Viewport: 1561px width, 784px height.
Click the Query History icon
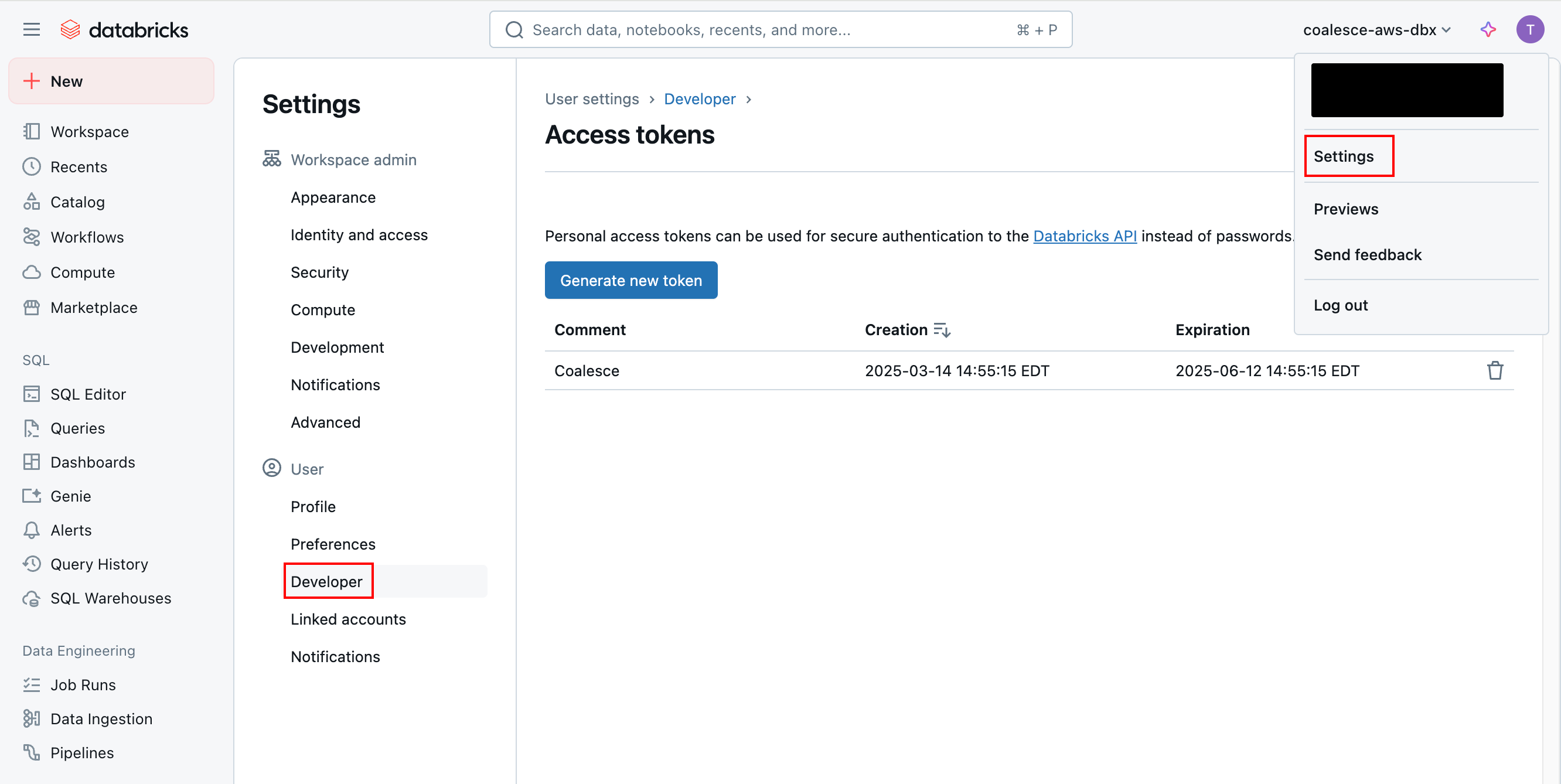[x=32, y=564]
